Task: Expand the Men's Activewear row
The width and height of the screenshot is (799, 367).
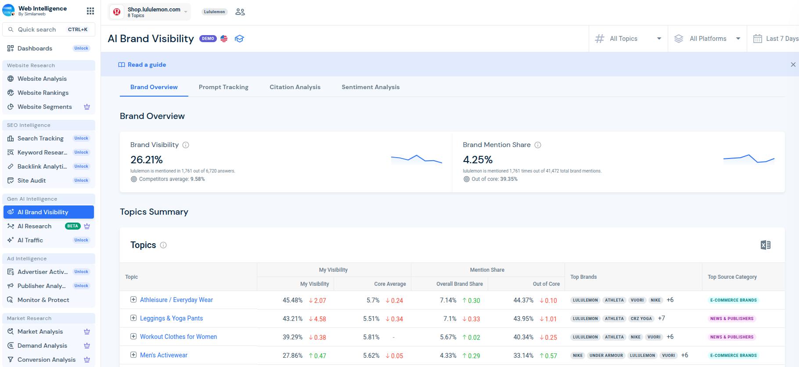Action: [x=133, y=355]
